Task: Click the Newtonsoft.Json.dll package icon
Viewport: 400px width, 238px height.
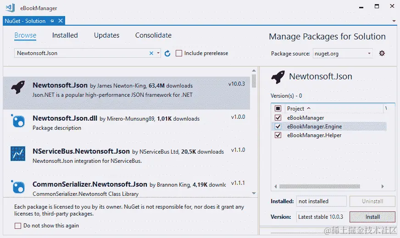Action: coord(18,121)
